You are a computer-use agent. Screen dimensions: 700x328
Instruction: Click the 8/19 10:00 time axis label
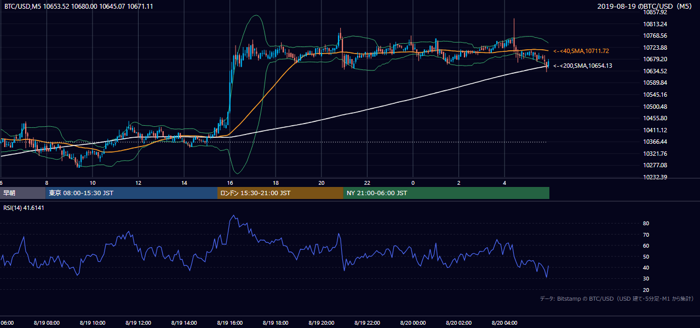pos(92,323)
